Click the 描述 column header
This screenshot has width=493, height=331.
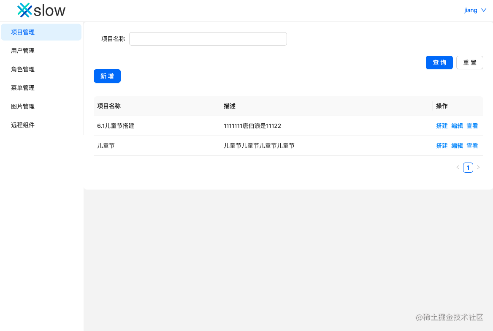(326, 106)
